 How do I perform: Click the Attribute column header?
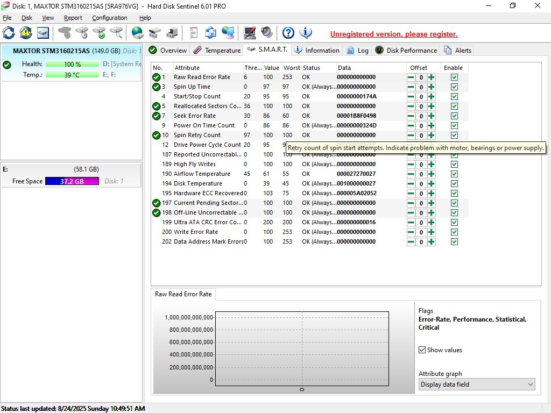pyautogui.click(x=208, y=68)
